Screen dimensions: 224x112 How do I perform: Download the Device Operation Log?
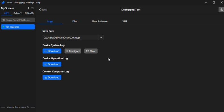point(52,64)
